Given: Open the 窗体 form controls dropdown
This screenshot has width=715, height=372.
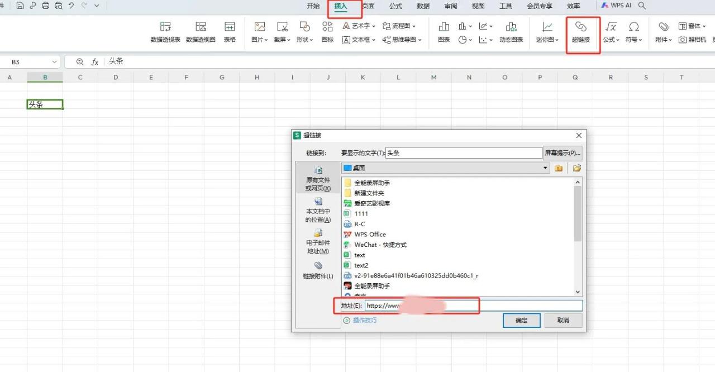Looking at the screenshot, I should pyautogui.click(x=693, y=26).
